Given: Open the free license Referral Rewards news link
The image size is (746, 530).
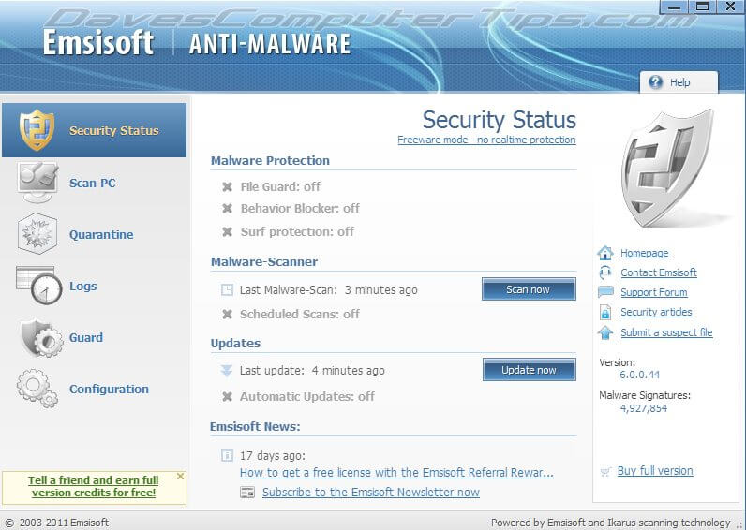Looking at the screenshot, I should pos(396,473).
